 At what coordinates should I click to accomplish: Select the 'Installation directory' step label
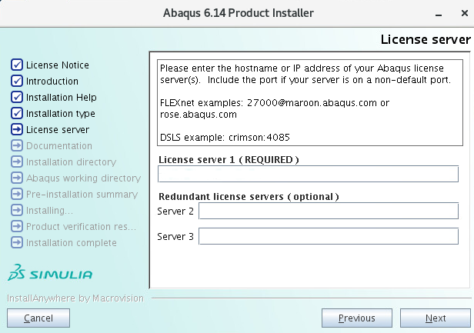(71, 162)
